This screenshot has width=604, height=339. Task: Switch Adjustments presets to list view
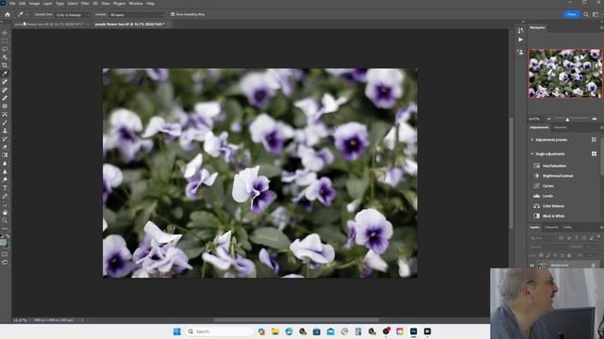click(594, 140)
